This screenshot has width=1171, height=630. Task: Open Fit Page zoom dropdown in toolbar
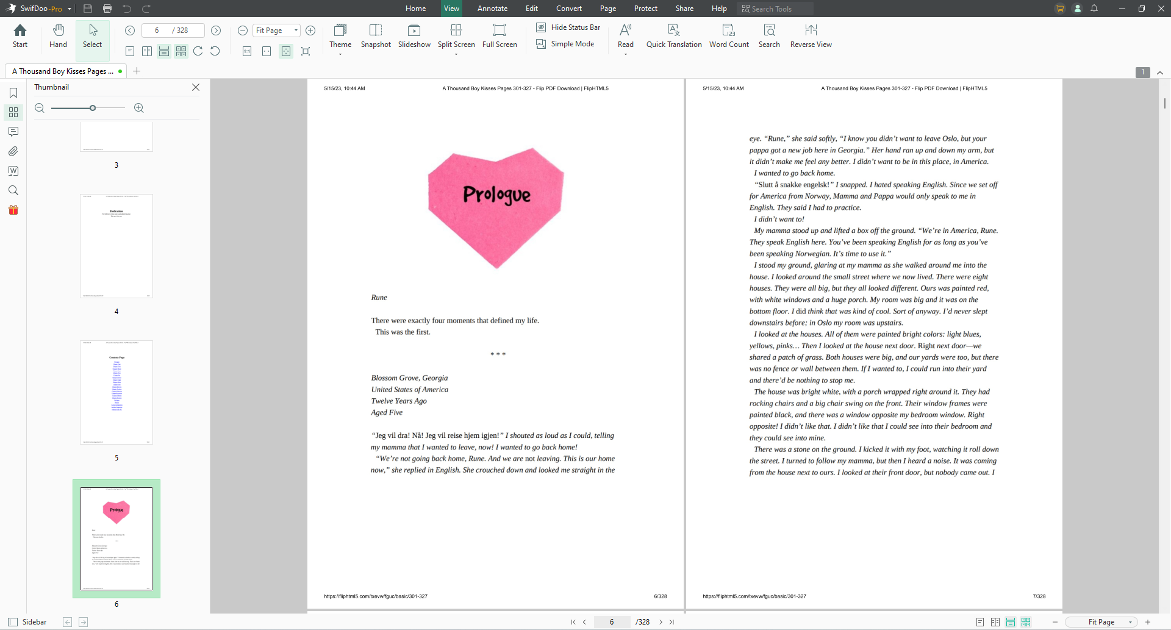(296, 30)
